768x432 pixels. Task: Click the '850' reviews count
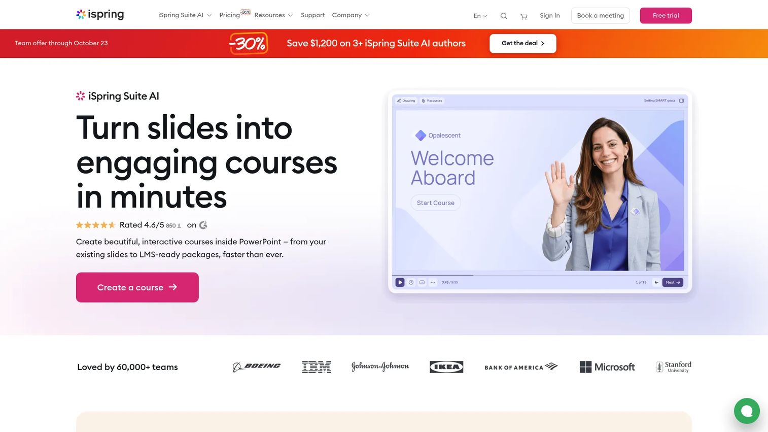[x=171, y=226]
